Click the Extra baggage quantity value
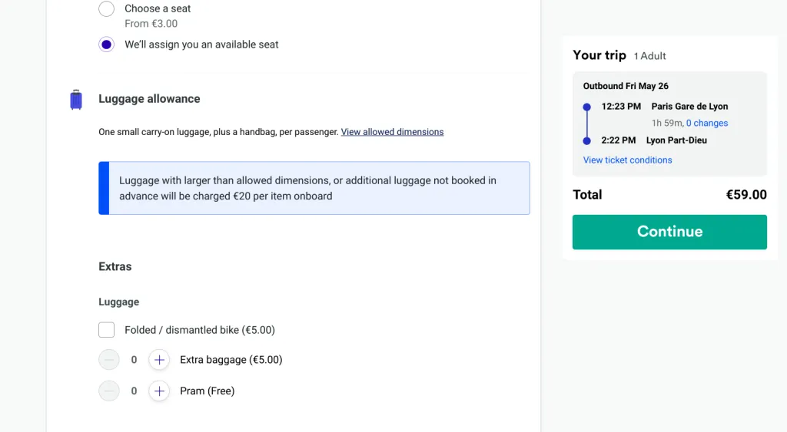 click(134, 360)
